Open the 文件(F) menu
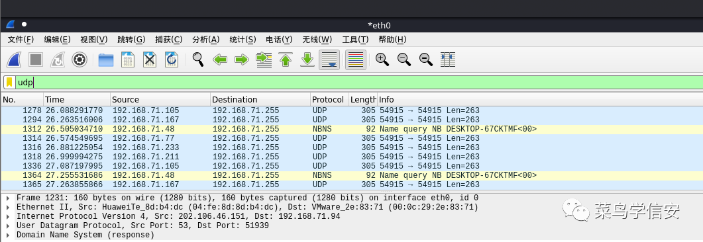Image resolution: width=703 pixels, height=242 pixels. click(x=21, y=40)
